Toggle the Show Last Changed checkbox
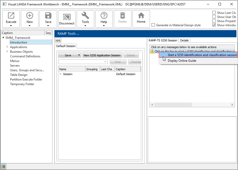Image resolution: width=238 pixels, height=170 pixels. coord(214,13)
